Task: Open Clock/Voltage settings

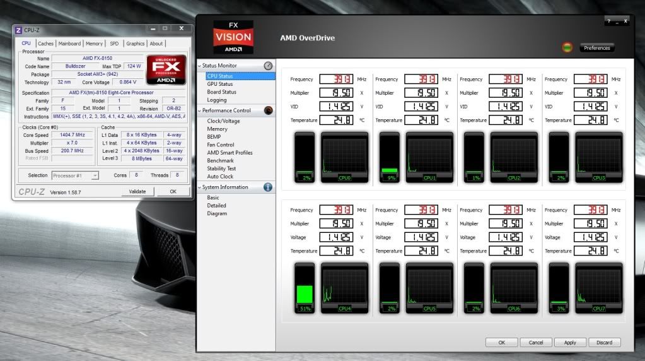Action: pos(223,121)
